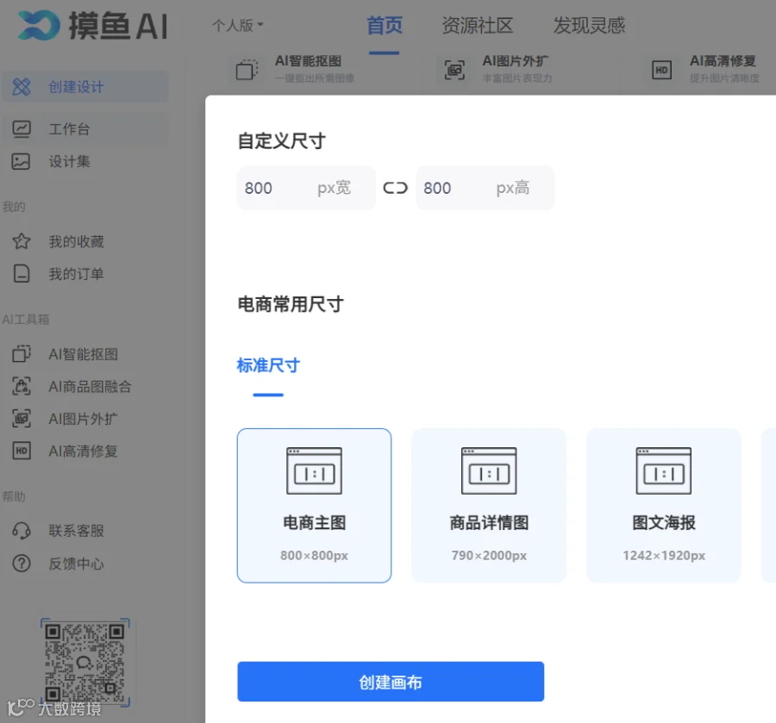
Task: Open 反馈中心 question mark icon
Action: pyautogui.click(x=22, y=564)
